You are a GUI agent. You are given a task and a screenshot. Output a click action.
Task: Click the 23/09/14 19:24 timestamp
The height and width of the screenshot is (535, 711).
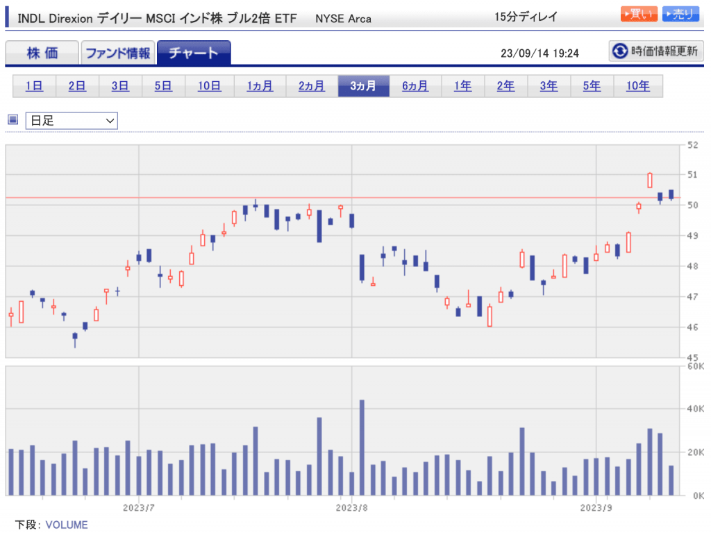tap(539, 53)
